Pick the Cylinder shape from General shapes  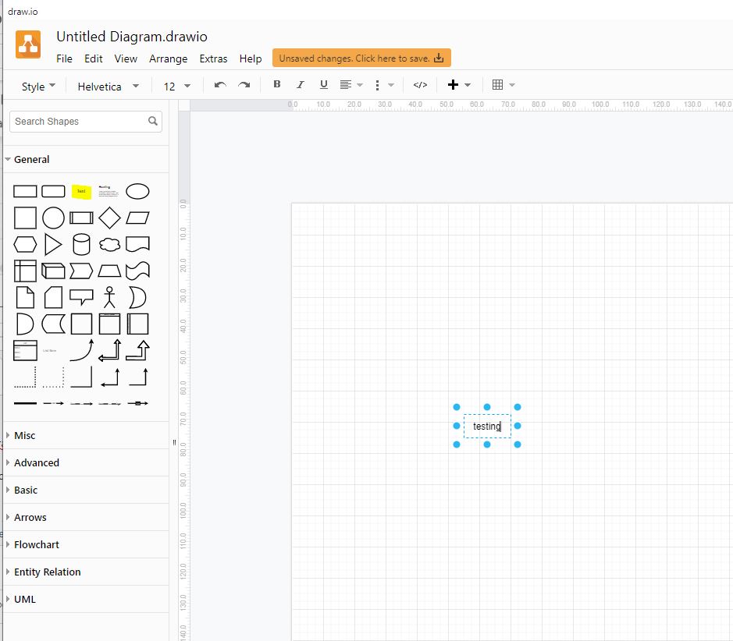coord(81,244)
